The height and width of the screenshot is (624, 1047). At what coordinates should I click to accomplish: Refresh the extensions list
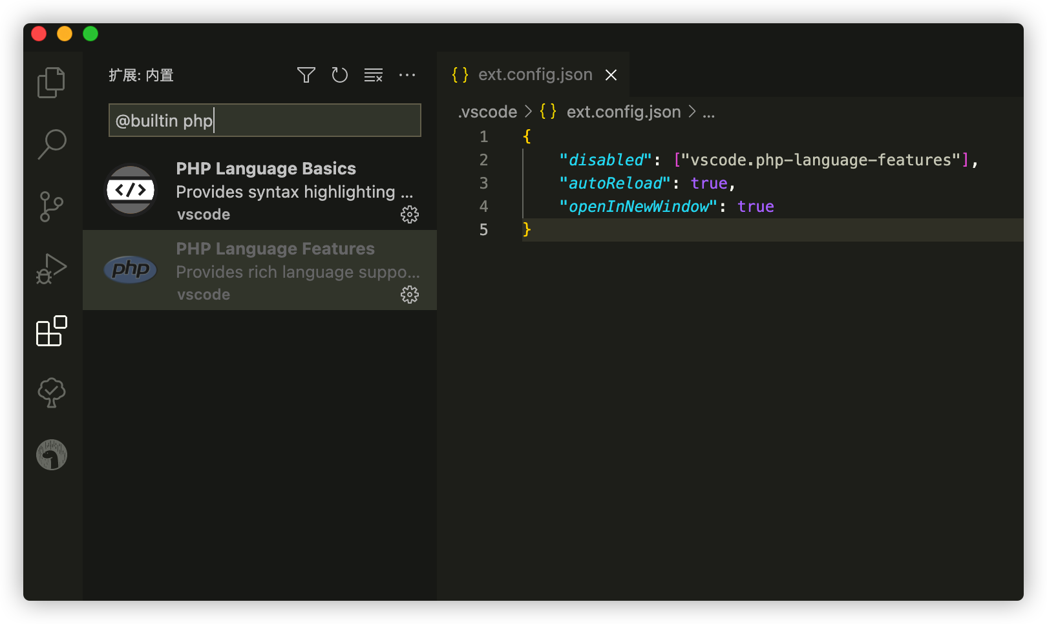coord(339,75)
